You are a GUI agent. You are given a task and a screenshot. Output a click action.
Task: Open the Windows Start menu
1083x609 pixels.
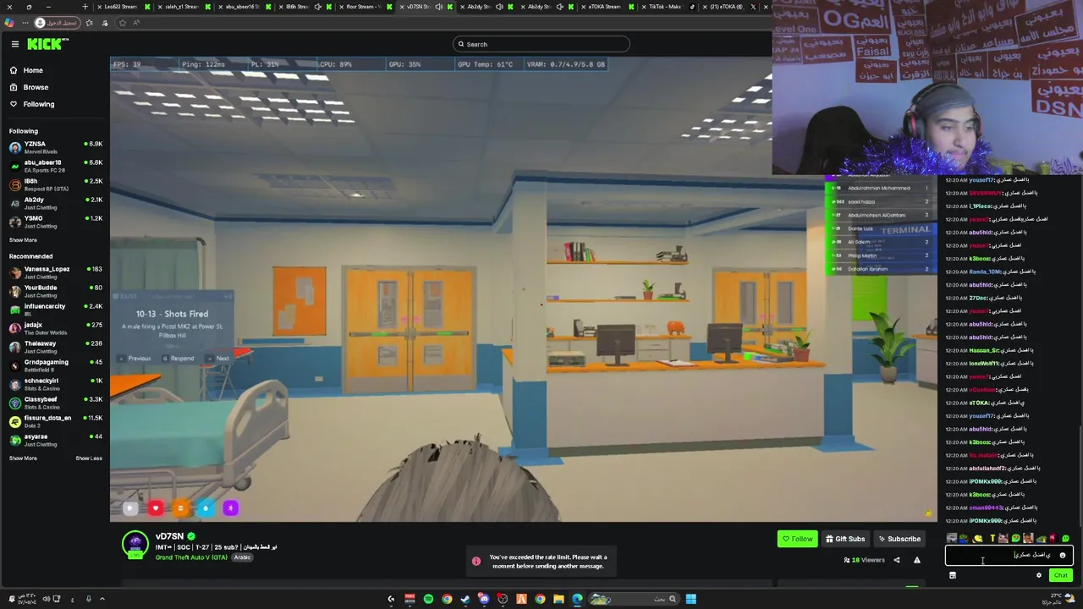click(690, 600)
